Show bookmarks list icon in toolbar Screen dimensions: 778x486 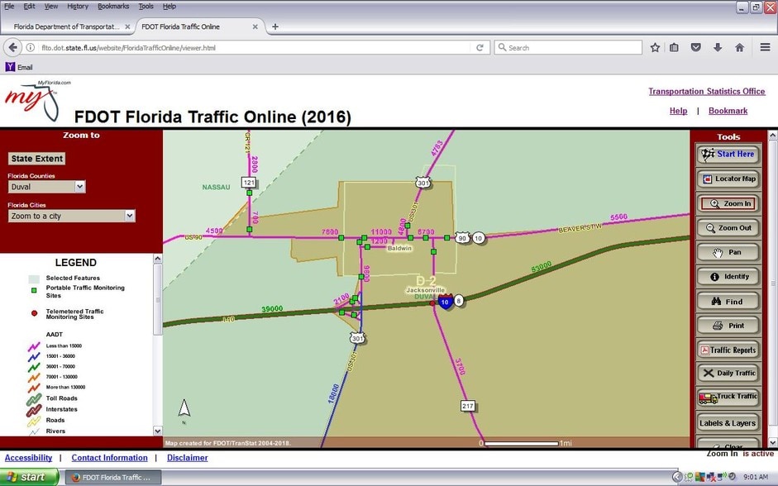pos(674,48)
